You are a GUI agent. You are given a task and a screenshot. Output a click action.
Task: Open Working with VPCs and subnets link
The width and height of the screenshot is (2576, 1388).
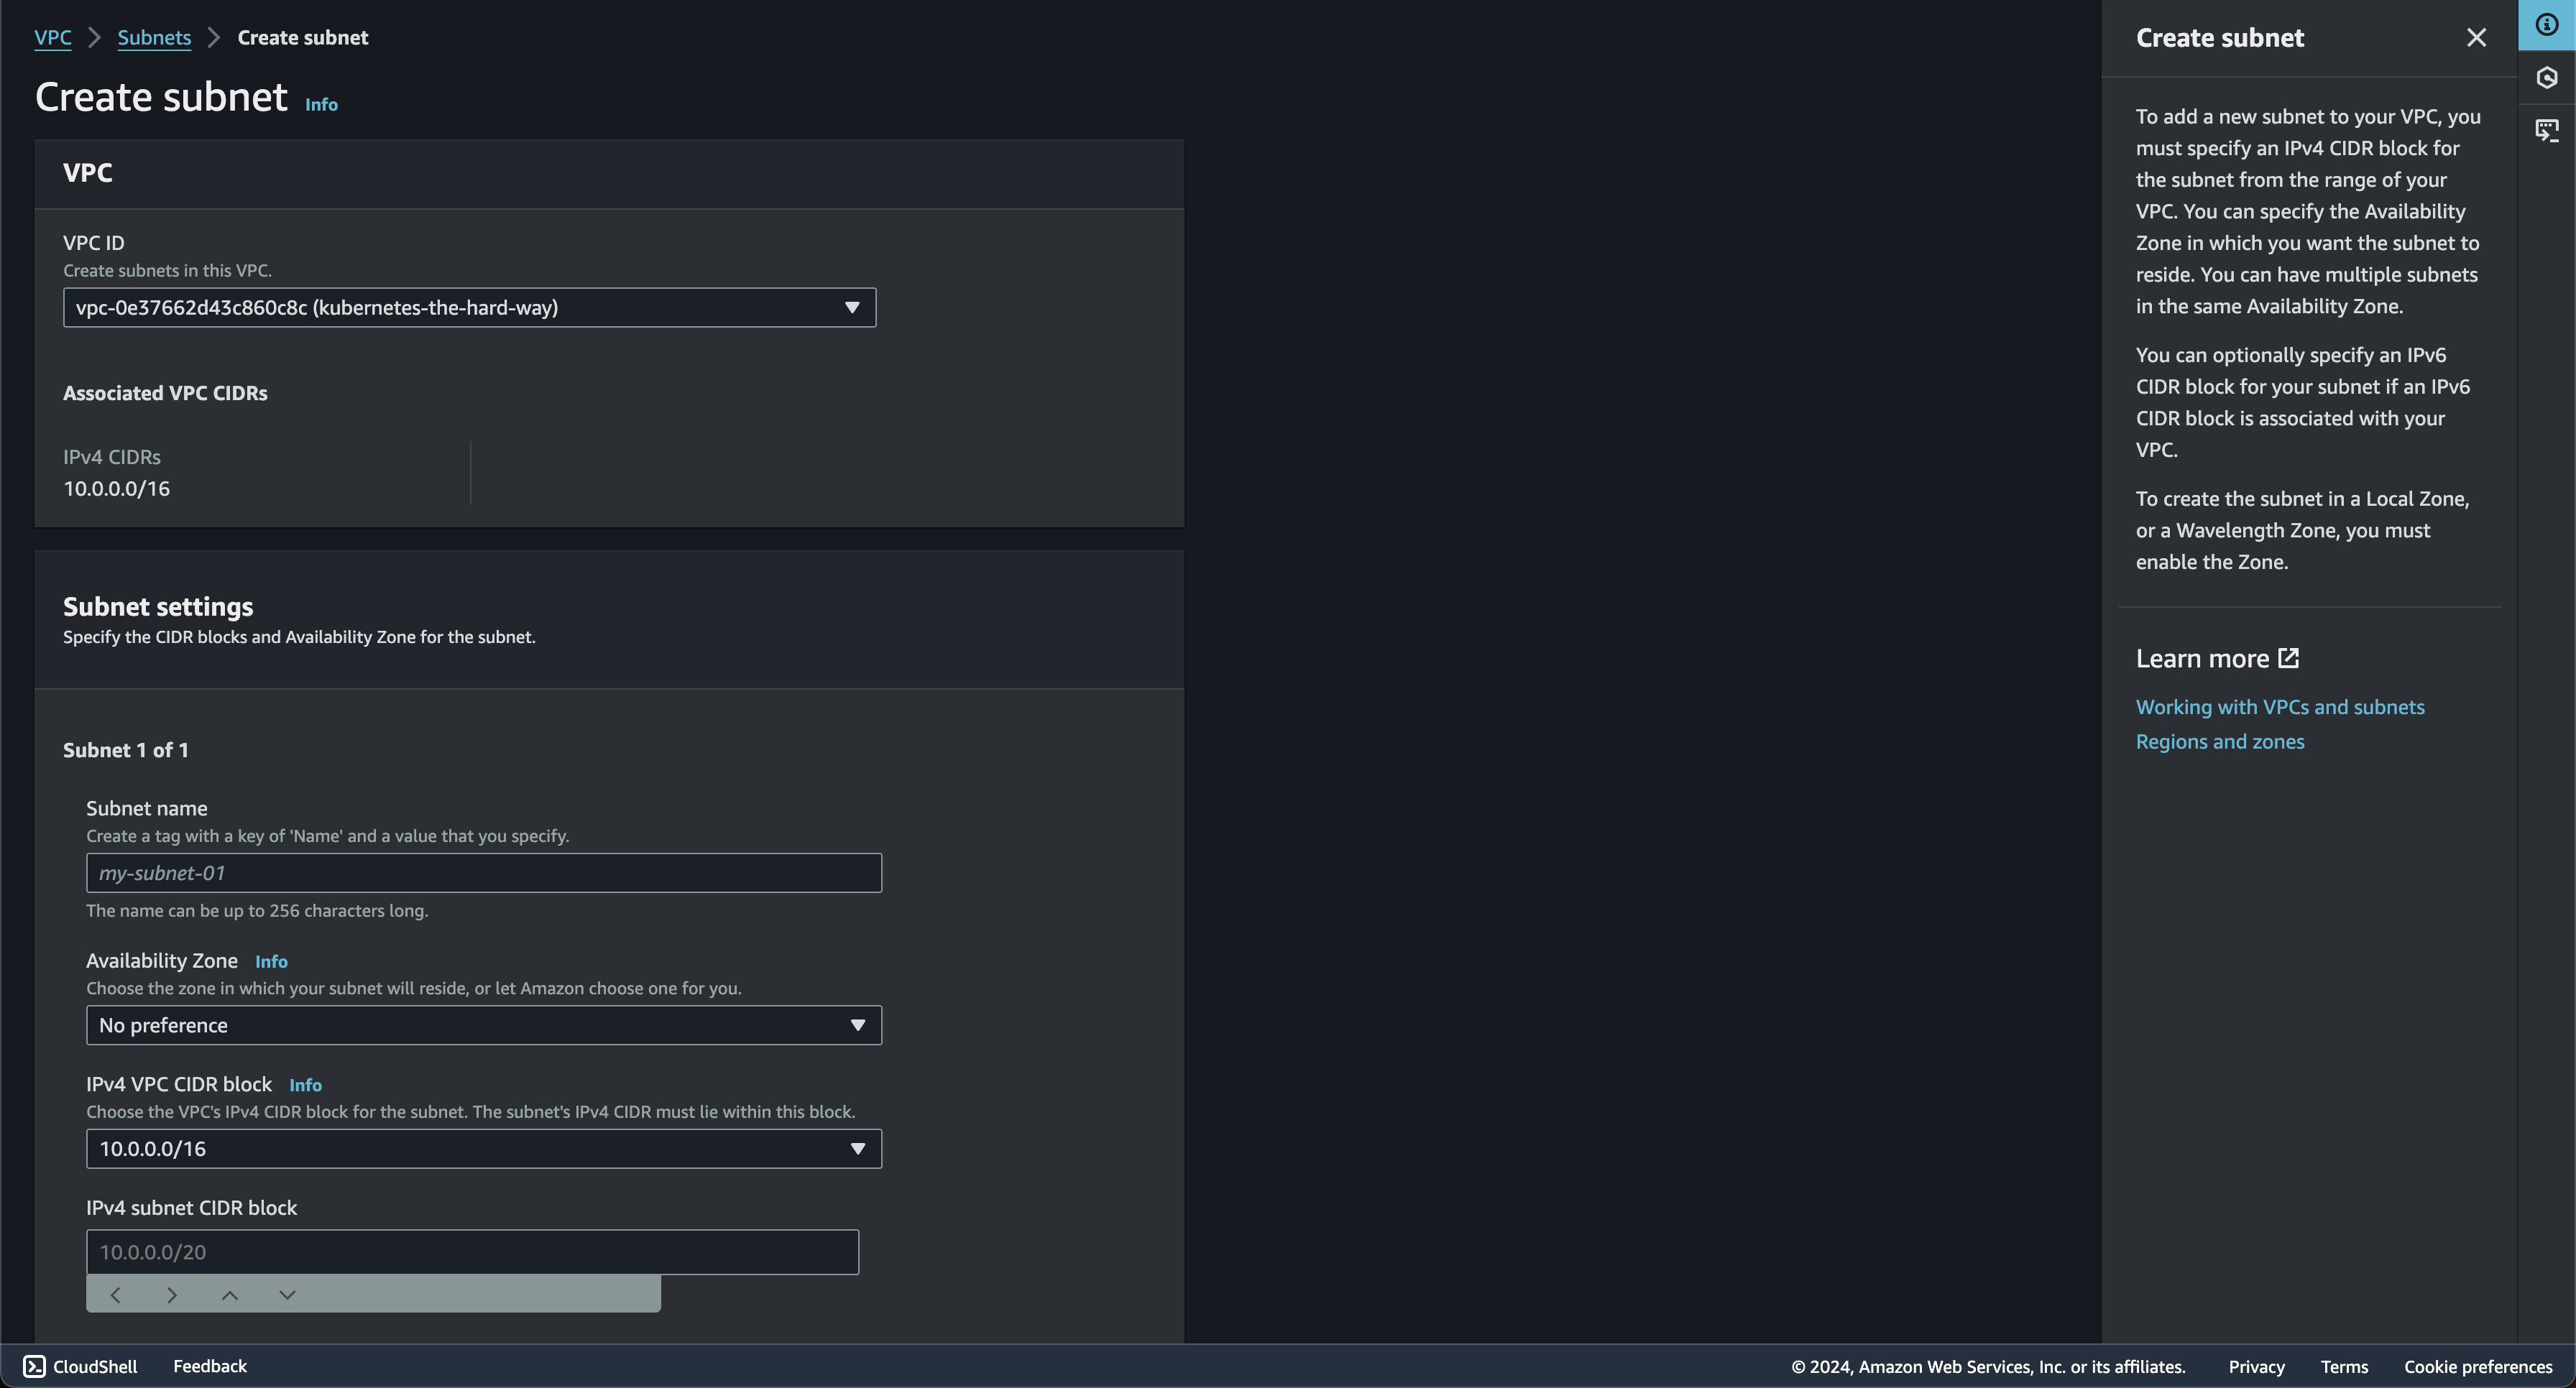2280,708
